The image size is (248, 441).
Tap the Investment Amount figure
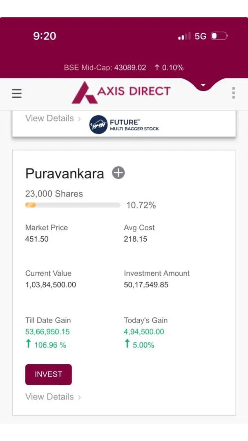click(x=146, y=285)
